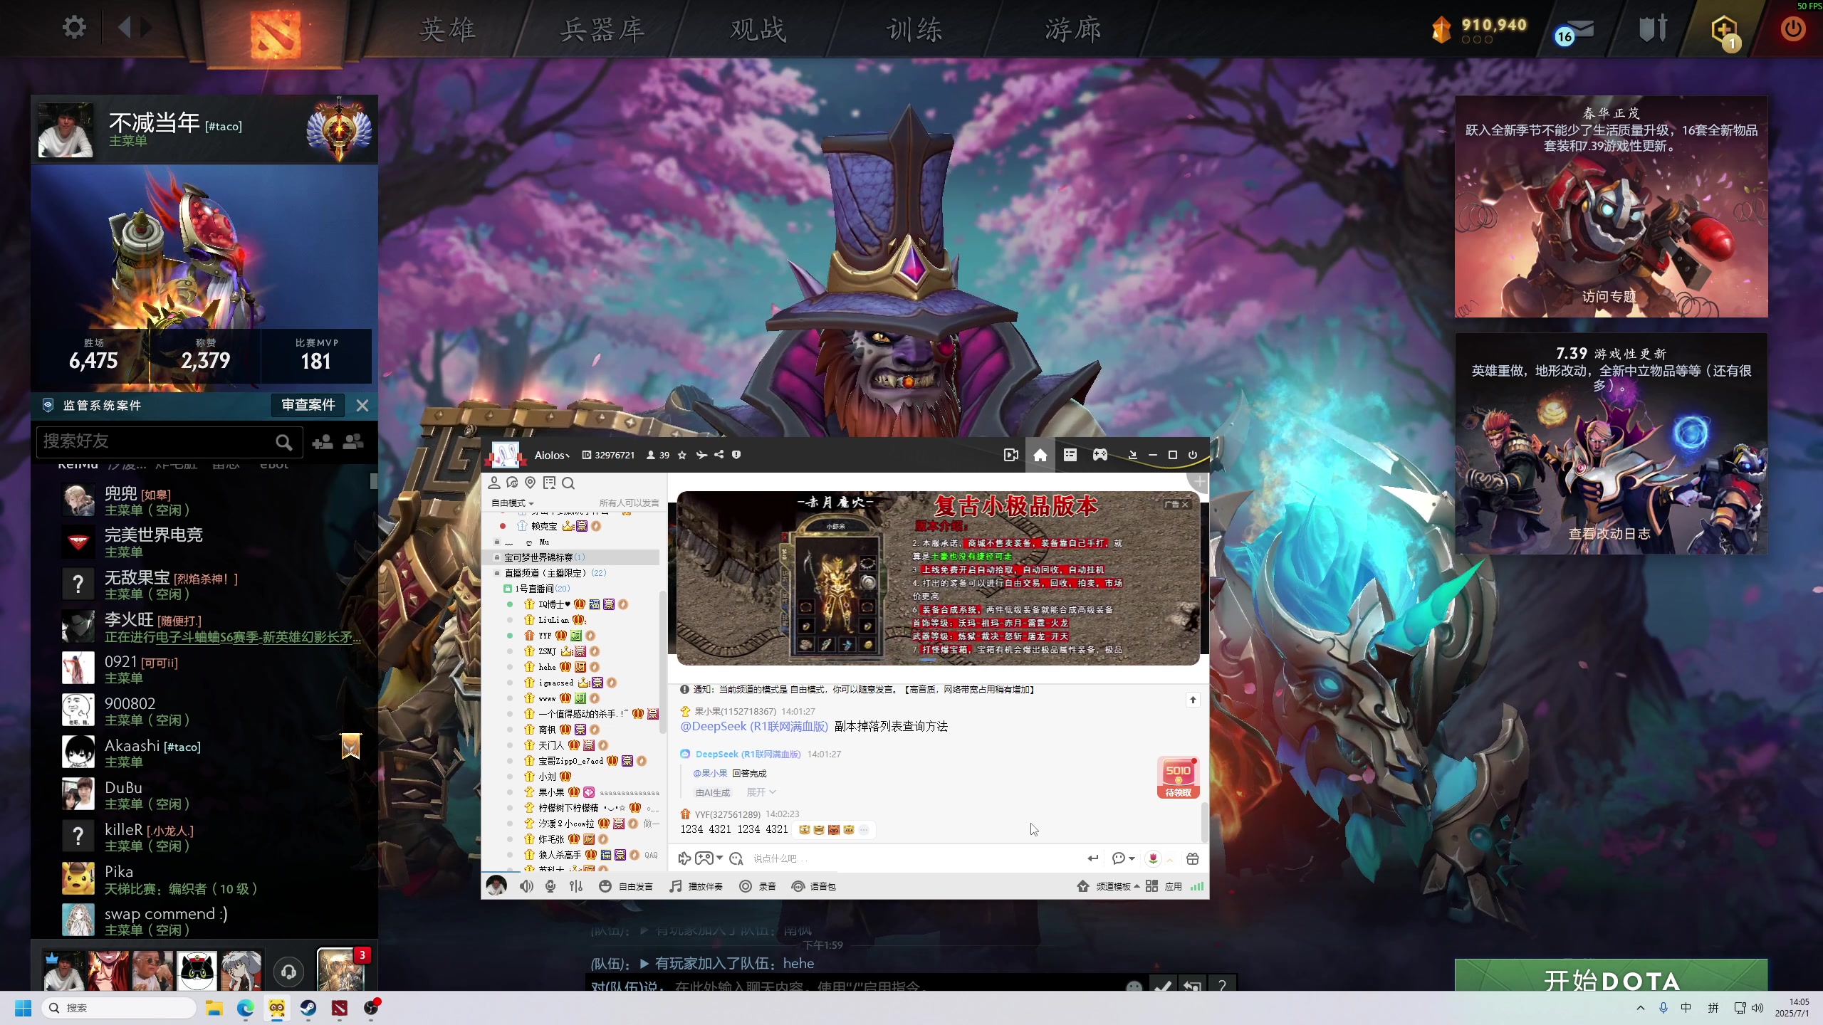Open the 自由模式 dropdown
This screenshot has width=1823, height=1025.
(512, 503)
